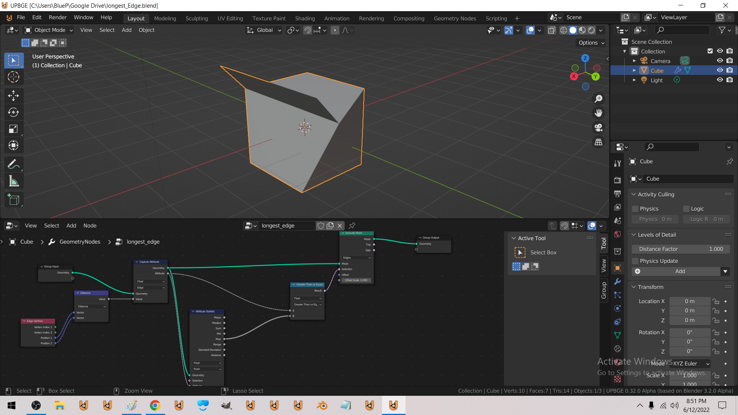Viewport: 738px width, 415px height.
Task: Select the Add Cube tool
Action: click(13, 200)
